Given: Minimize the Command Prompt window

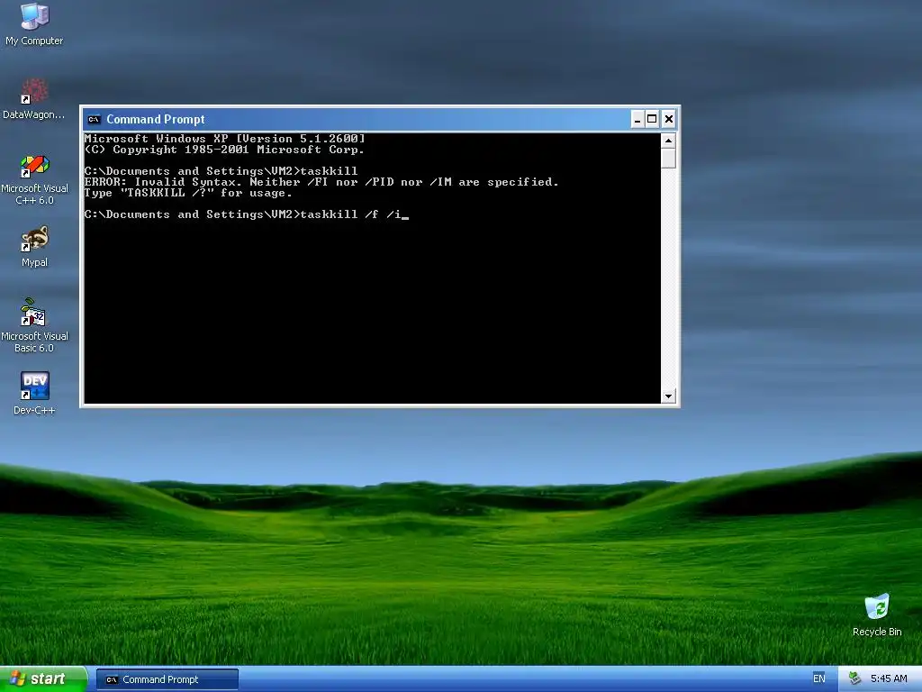Looking at the screenshot, I should 637,120.
